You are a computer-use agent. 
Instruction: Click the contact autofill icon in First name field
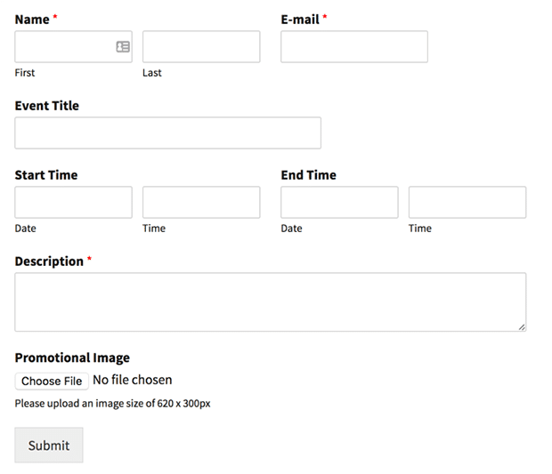(x=123, y=47)
